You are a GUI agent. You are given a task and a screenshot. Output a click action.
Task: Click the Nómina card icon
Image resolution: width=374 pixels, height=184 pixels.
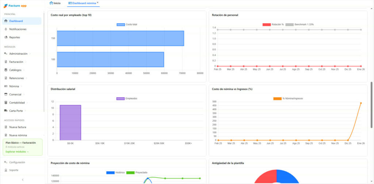point(6,86)
